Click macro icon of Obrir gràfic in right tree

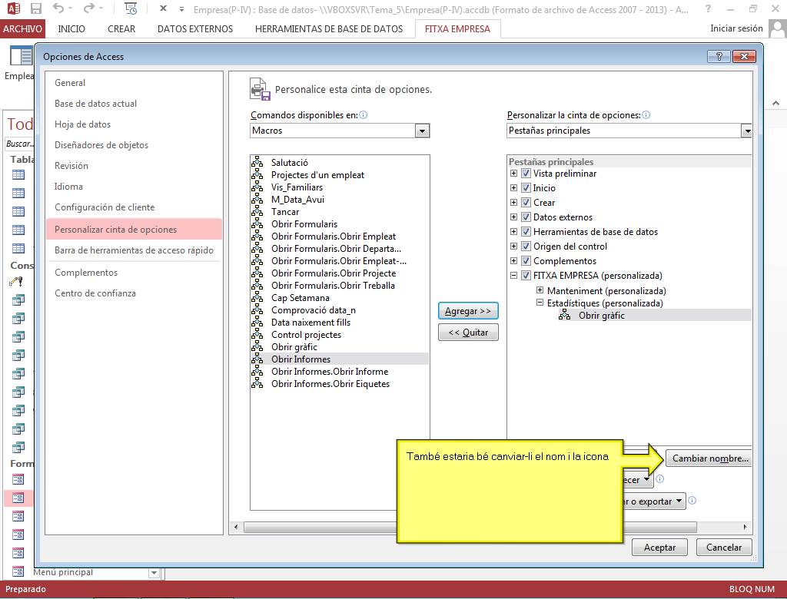coord(565,315)
